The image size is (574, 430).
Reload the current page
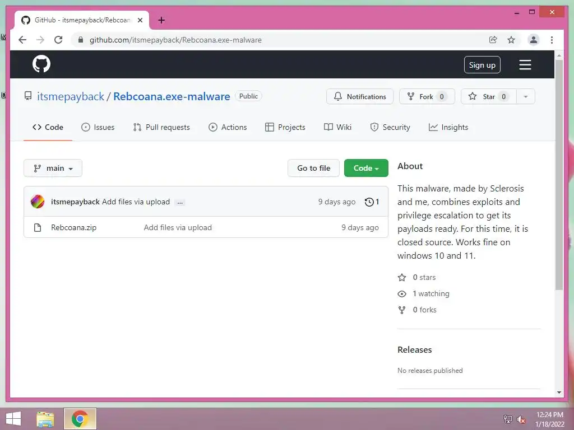pyautogui.click(x=58, y=40)
